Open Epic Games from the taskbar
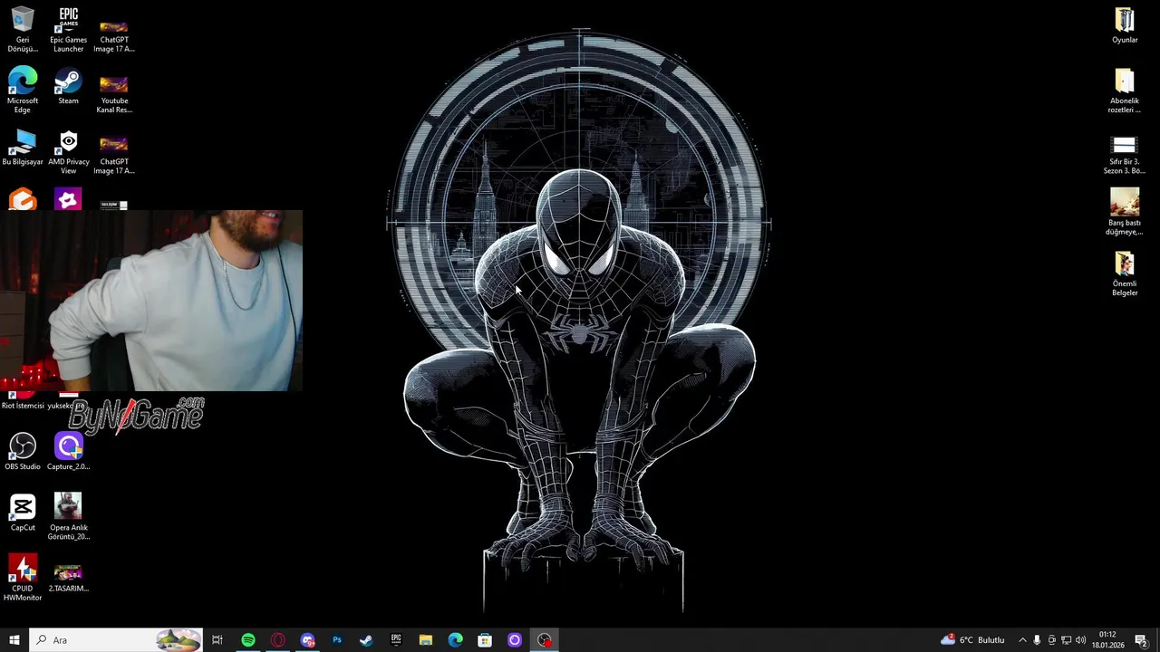 pyautogui.click(x=396, y=640)
